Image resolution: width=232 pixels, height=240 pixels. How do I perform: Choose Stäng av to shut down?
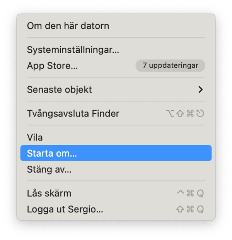49,169
